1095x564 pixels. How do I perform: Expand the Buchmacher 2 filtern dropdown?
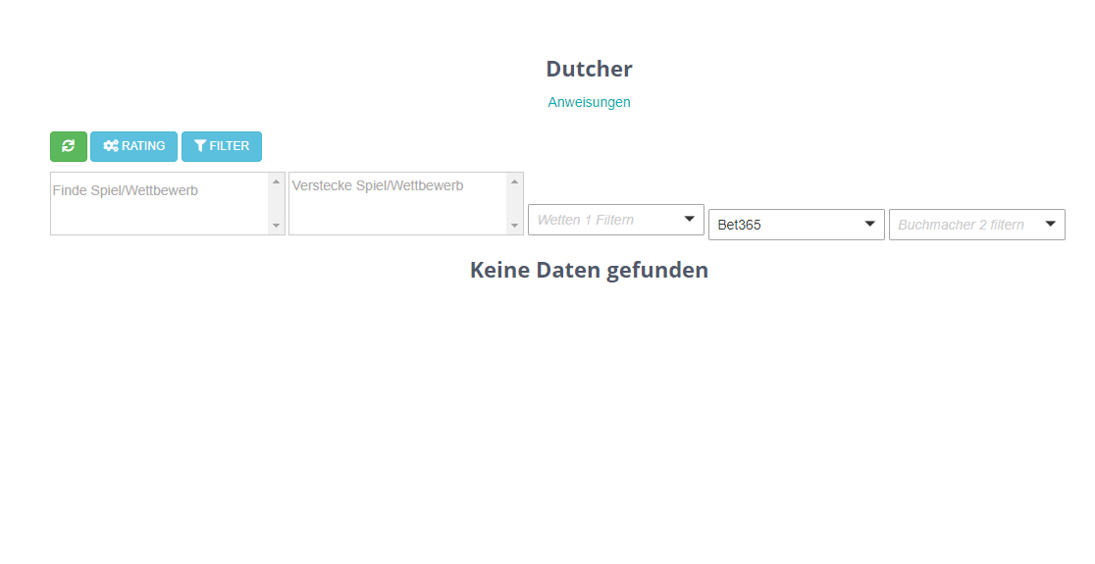tap(977, 225)
